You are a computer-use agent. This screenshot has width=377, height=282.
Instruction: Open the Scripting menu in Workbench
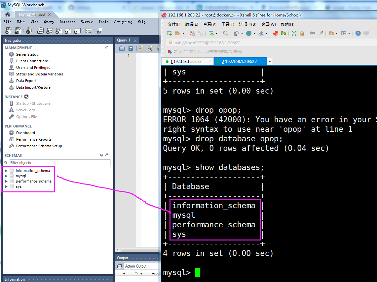(123, 22)
